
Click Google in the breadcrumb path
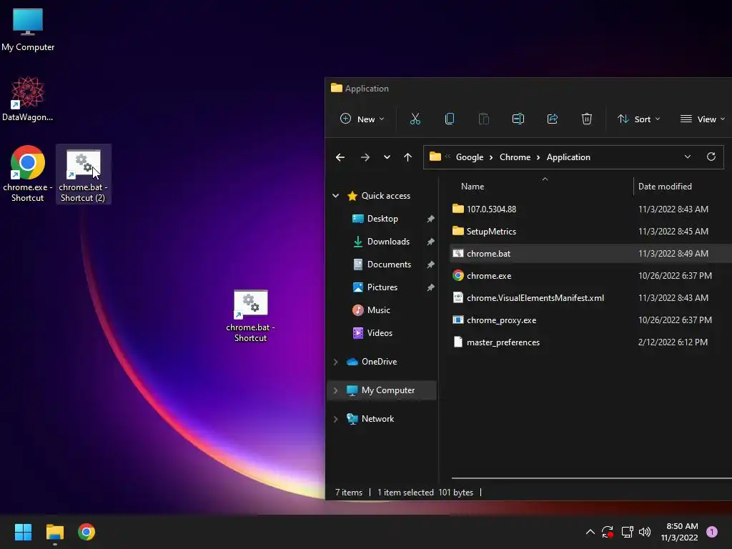point(470,157)
